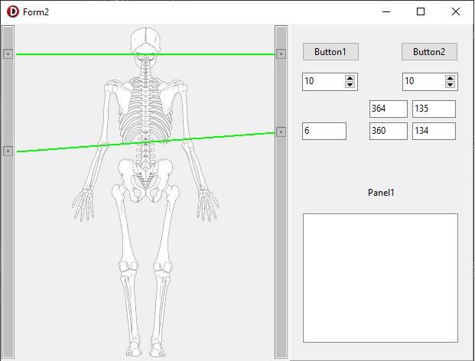Click the edit field showing 134
This screenshot has width=475, height=361.
[x=434, y=131]
